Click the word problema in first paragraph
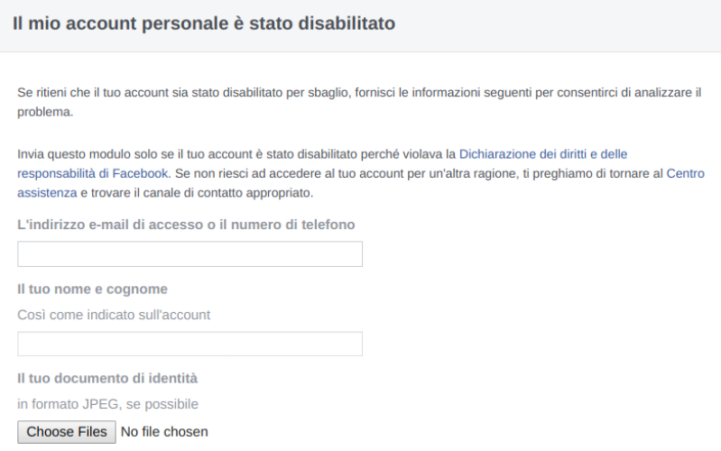The height and width of the screenshot is (451, 721). tap(45, 112)
